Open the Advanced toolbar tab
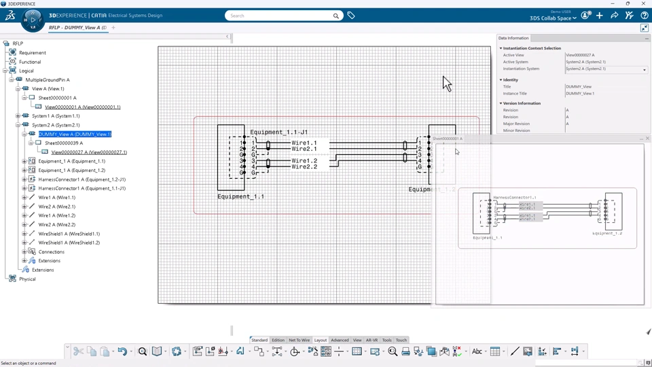Viewport: 652px width, 367px height. pos(340,340)
